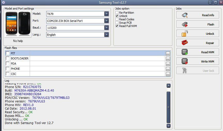The image size is (223, 131).
Task: Click the PDA file path field
Action: [97, 64]
